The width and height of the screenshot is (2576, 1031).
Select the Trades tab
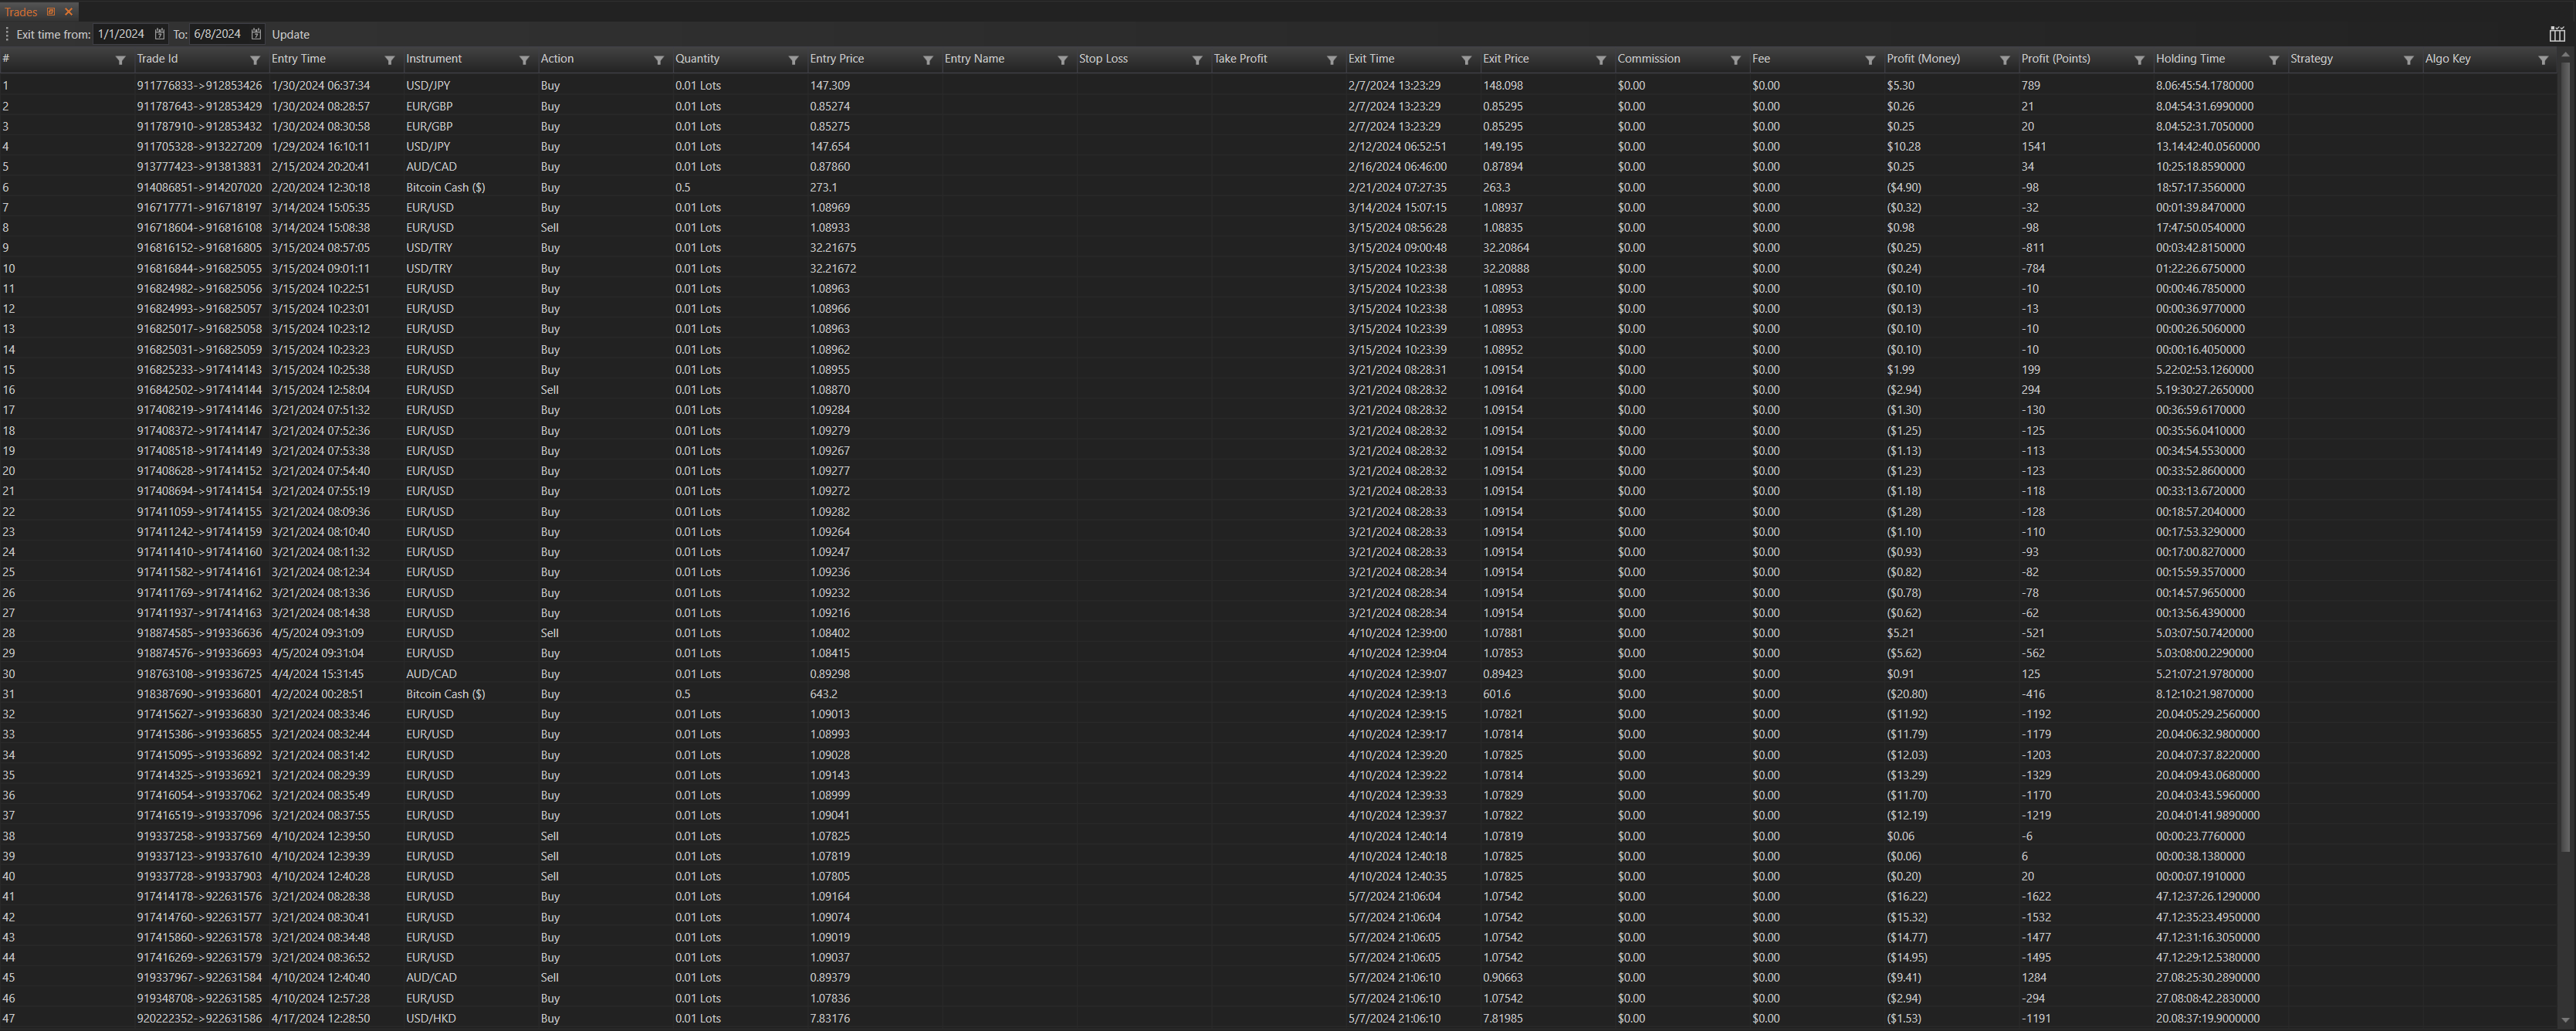coord(21,12)
